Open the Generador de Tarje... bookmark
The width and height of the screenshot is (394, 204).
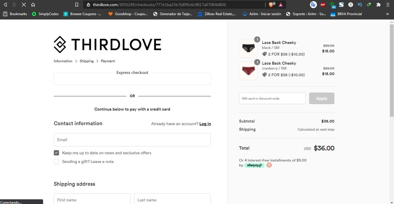coord(173,14)
